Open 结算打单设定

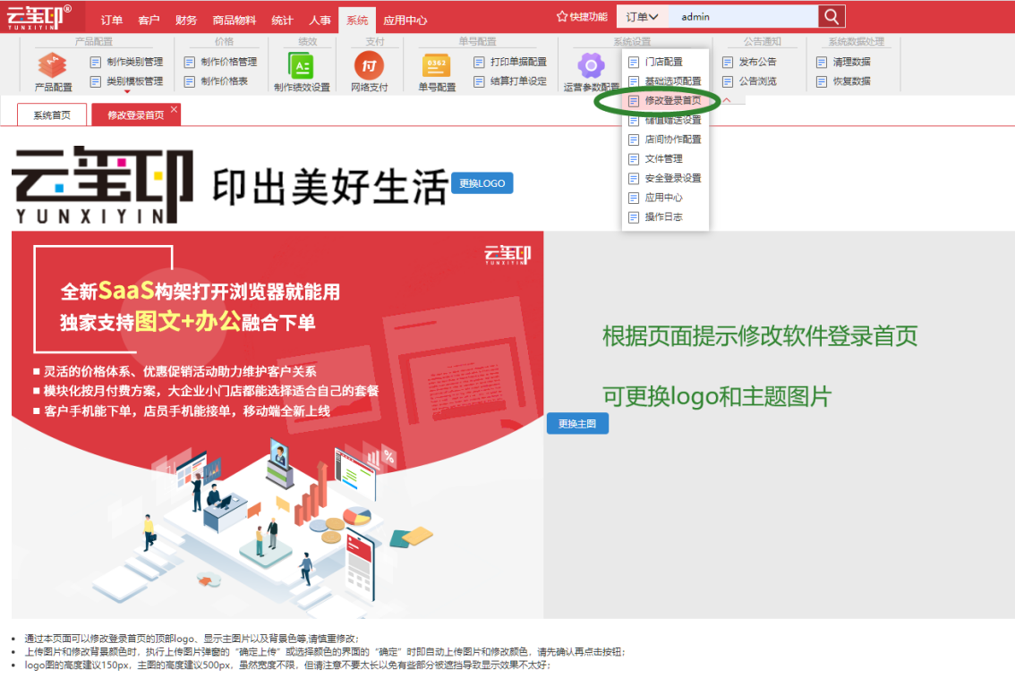(510, 81)
